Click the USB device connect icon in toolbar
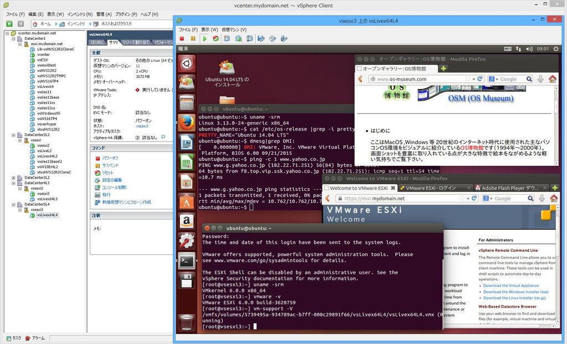The image size is (567, 344). click(284, 38)
